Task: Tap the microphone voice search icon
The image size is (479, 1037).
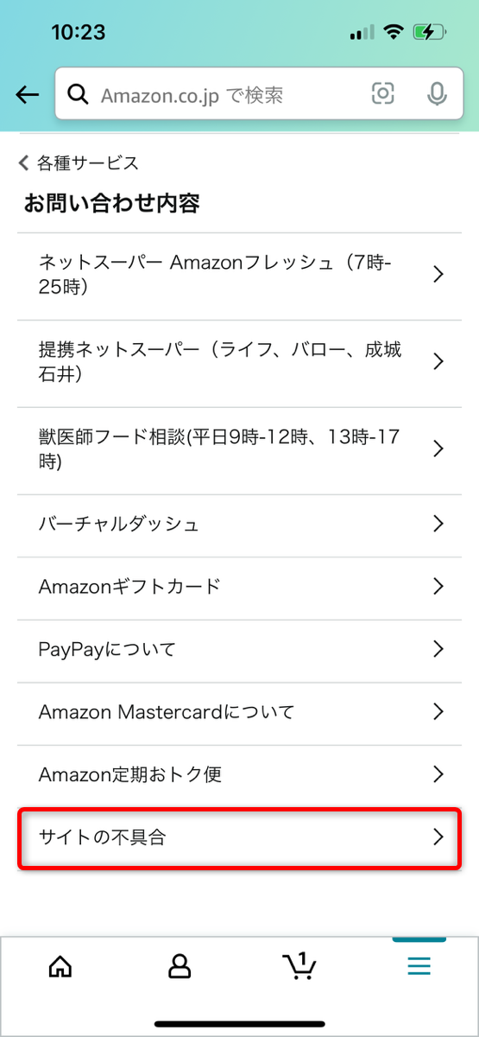Action: click(x=438, y=94)
